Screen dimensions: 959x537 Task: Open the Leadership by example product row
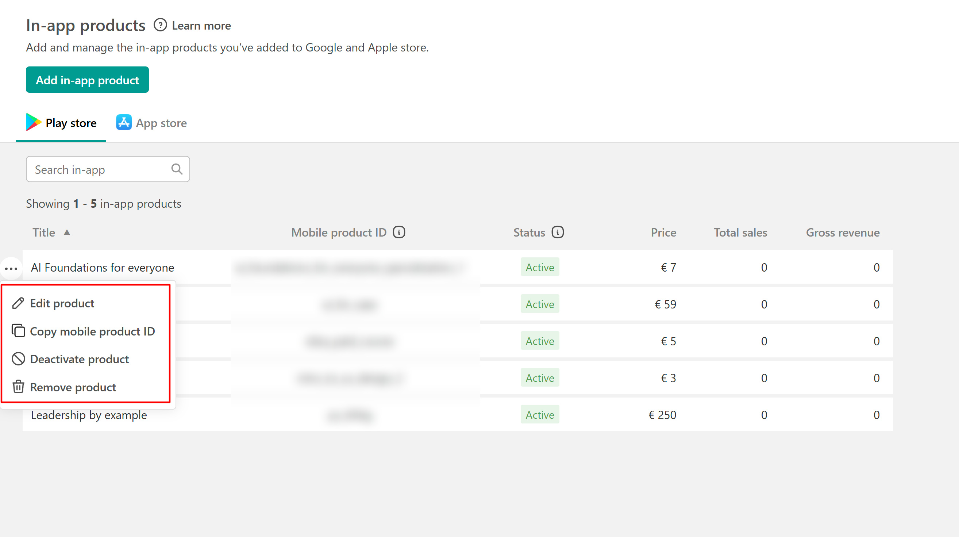pyautogui.click(x=89, y=415)
